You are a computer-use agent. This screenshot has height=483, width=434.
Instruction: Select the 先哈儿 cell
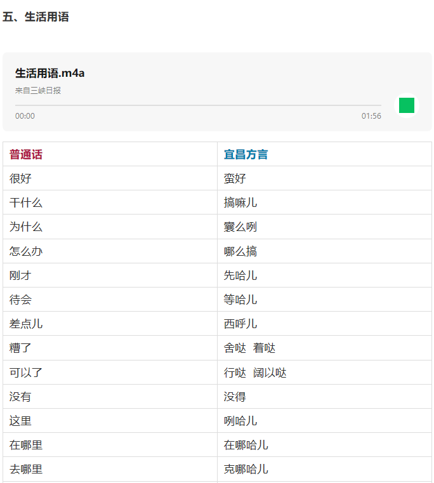click(240, 275)
